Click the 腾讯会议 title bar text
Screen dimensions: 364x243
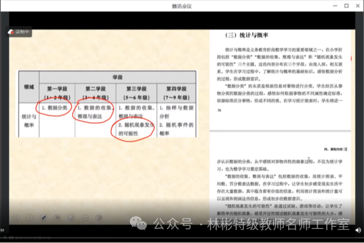point(181,6)
